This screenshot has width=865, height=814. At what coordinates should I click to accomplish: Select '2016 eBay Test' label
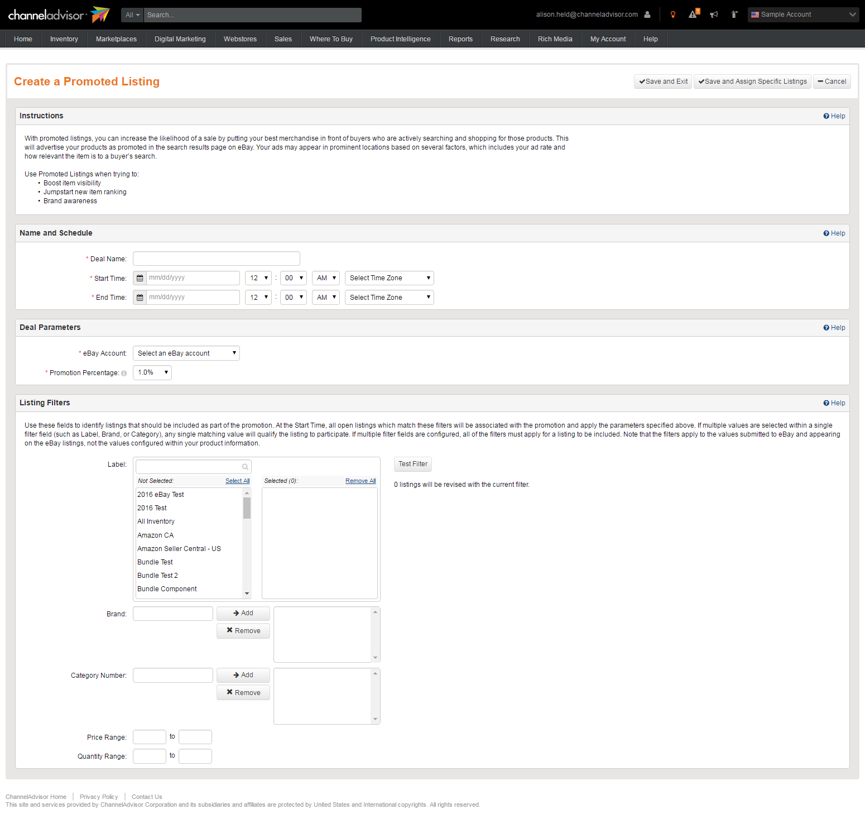(189, 495)
